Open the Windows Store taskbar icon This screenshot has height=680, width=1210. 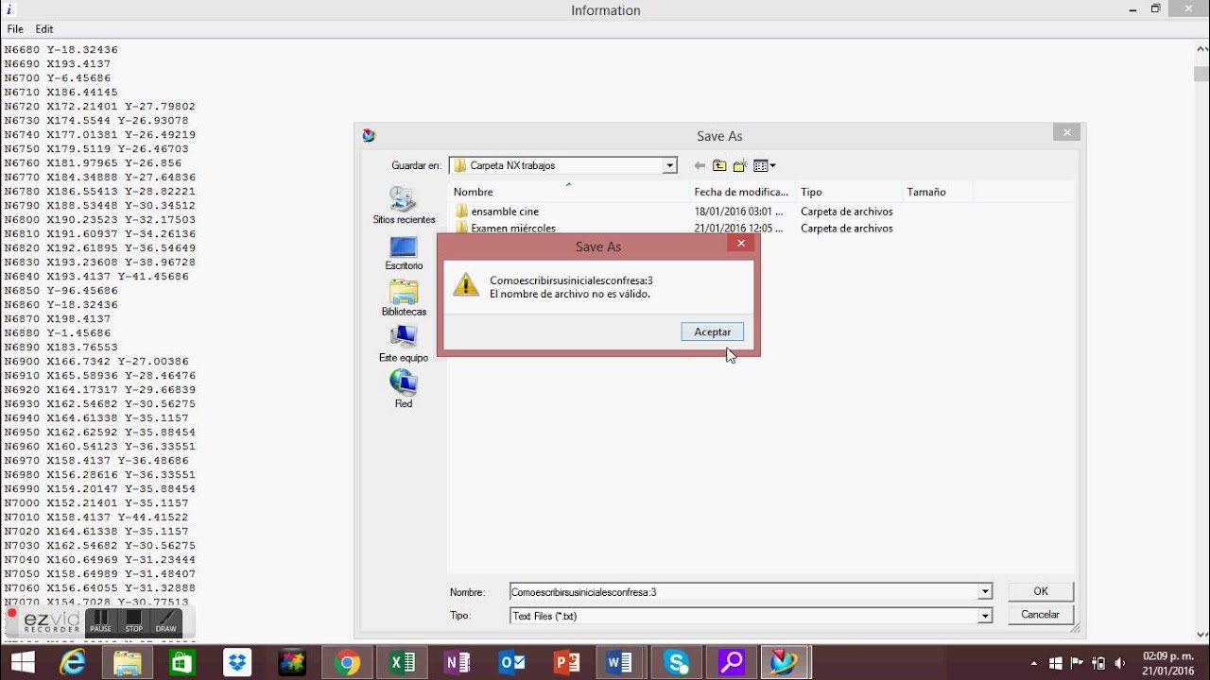[181, 663]
